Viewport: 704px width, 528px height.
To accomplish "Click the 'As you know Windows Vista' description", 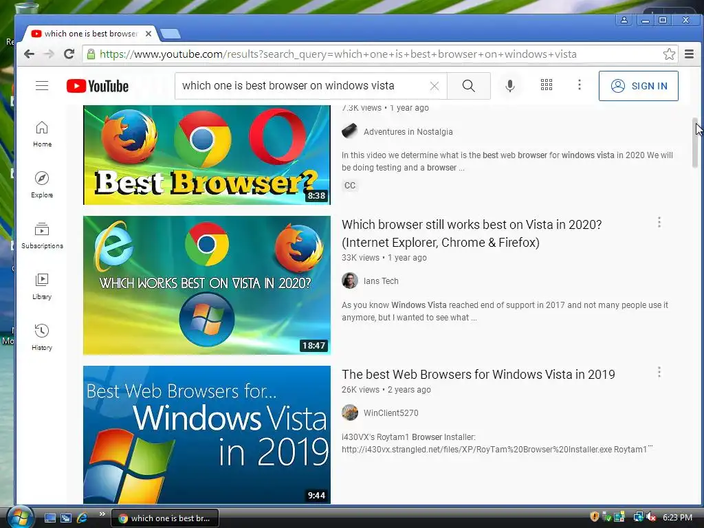I will point(505,311).
